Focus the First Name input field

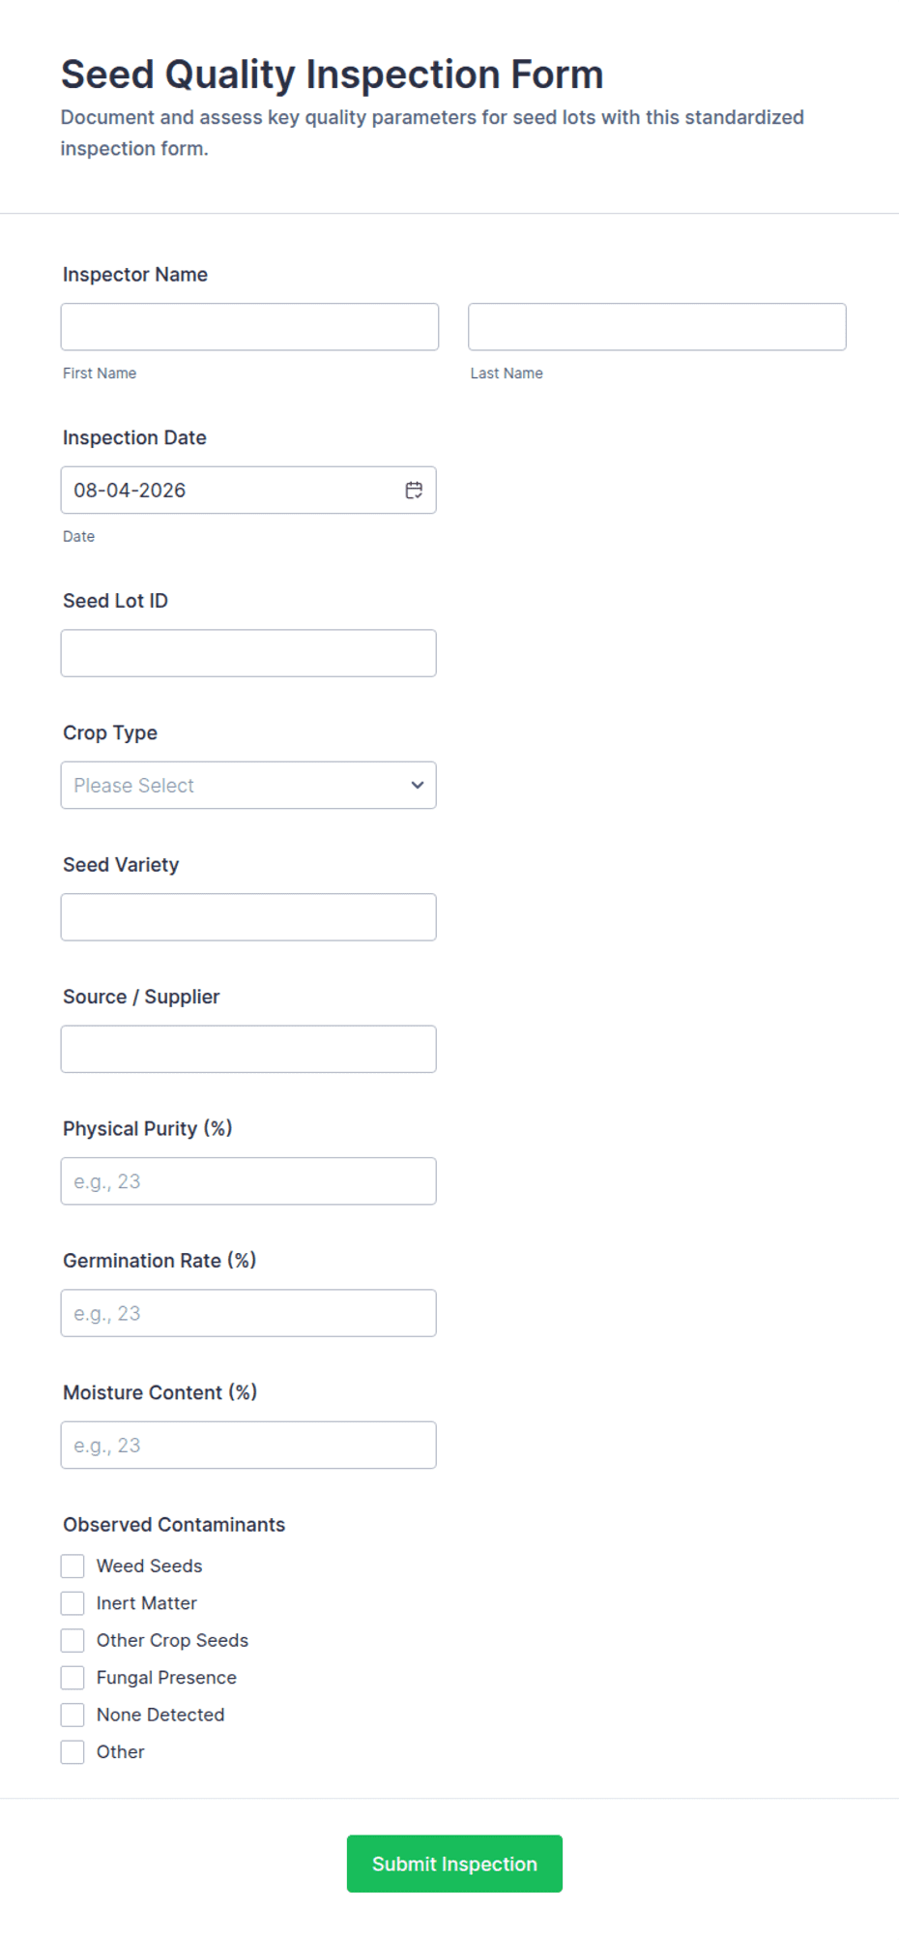[249, 327]
